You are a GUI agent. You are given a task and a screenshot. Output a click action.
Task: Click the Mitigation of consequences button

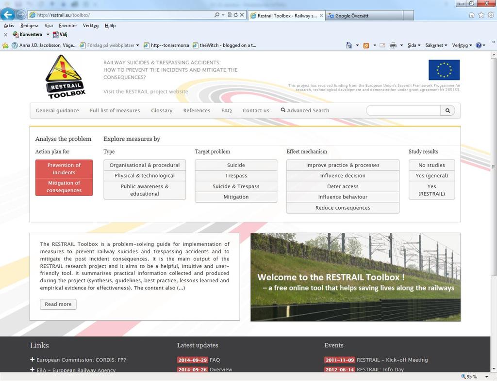pos(64,186)
